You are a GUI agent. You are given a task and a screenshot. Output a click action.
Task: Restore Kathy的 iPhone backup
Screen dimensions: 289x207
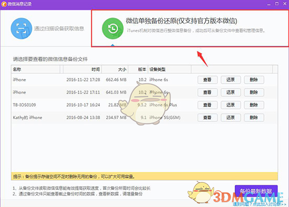(231, 117)
